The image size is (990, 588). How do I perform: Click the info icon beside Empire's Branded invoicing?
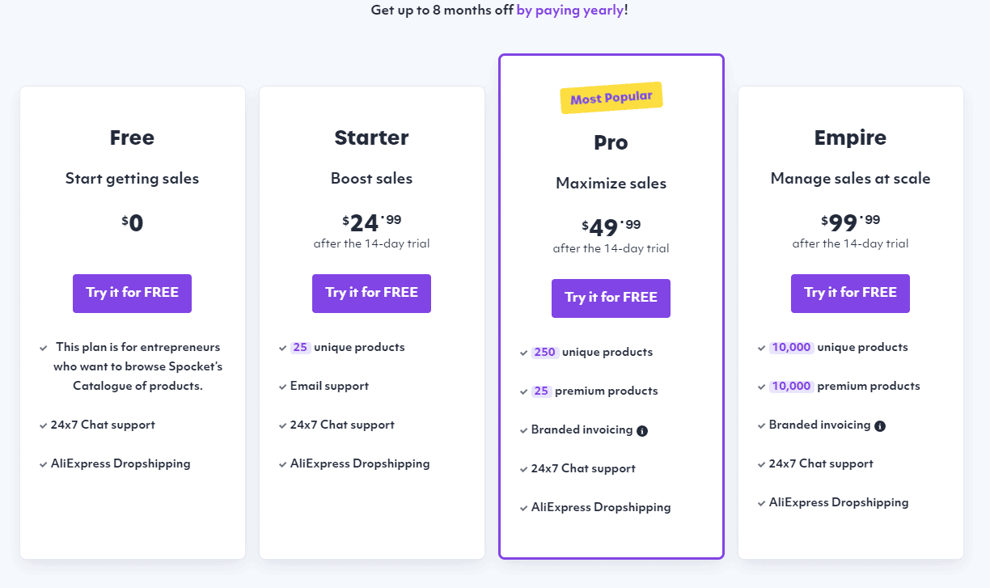point(881,425)
